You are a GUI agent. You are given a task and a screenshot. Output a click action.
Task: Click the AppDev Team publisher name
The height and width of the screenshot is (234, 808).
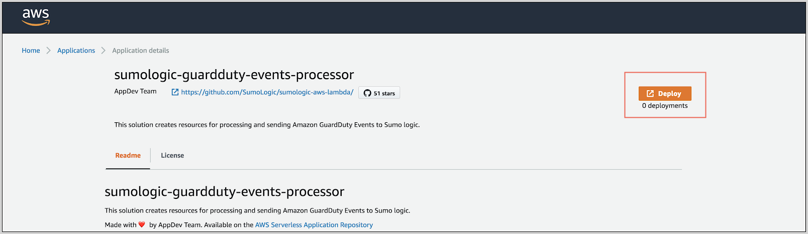click(135, 91)
